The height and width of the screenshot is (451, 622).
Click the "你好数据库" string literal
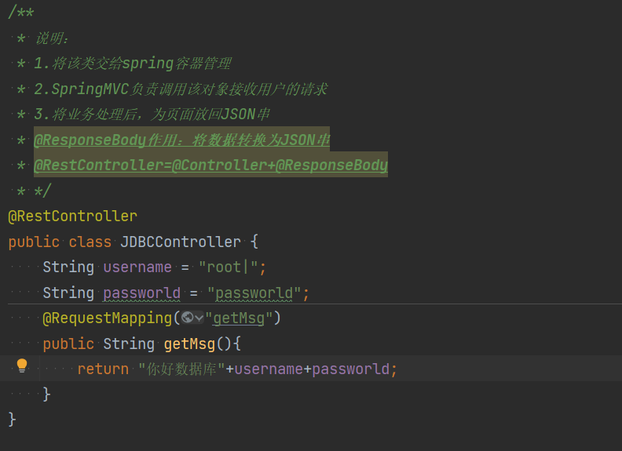point(181,369)
